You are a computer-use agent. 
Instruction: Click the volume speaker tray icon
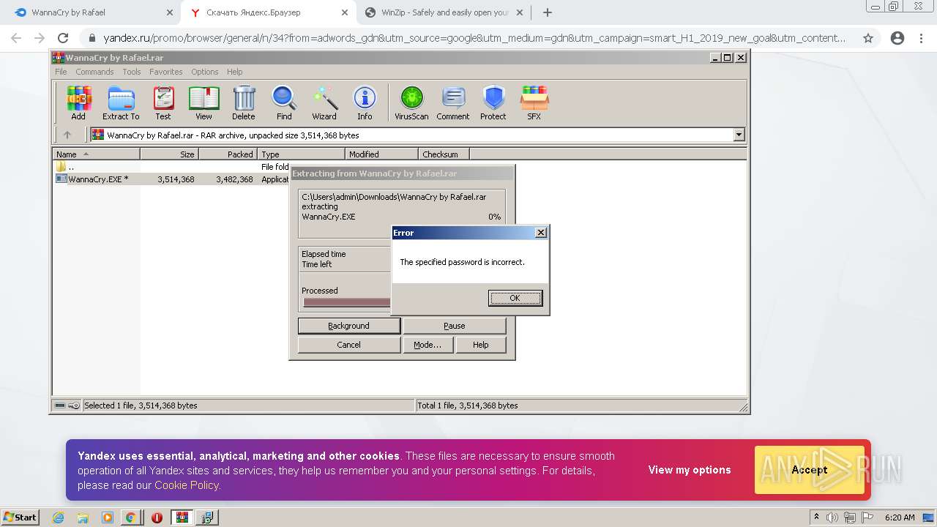point(833,517)
